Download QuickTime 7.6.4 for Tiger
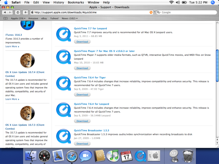This screenshot has height=164, width=219. click(82, 95)
